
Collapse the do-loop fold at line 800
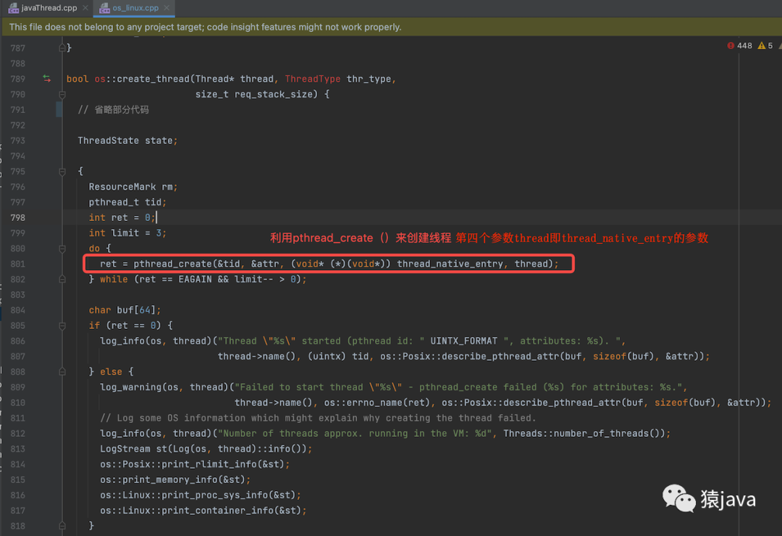pyautogui.click(x=62, y=248)
